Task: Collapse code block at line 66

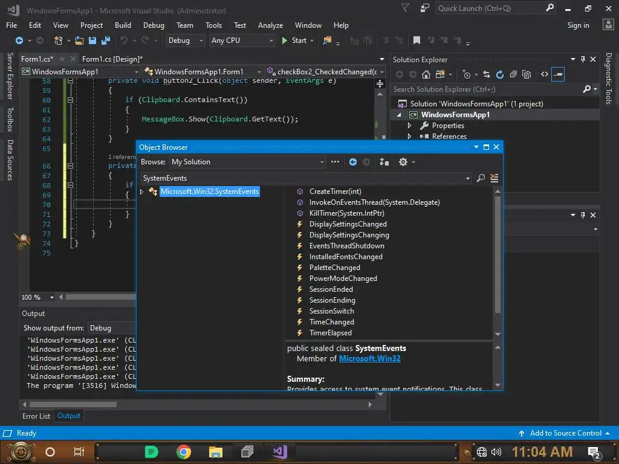Action: (70, 166)
